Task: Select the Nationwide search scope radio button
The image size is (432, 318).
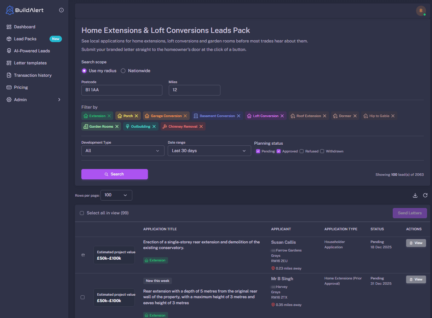Action: (x=123, y=71)
